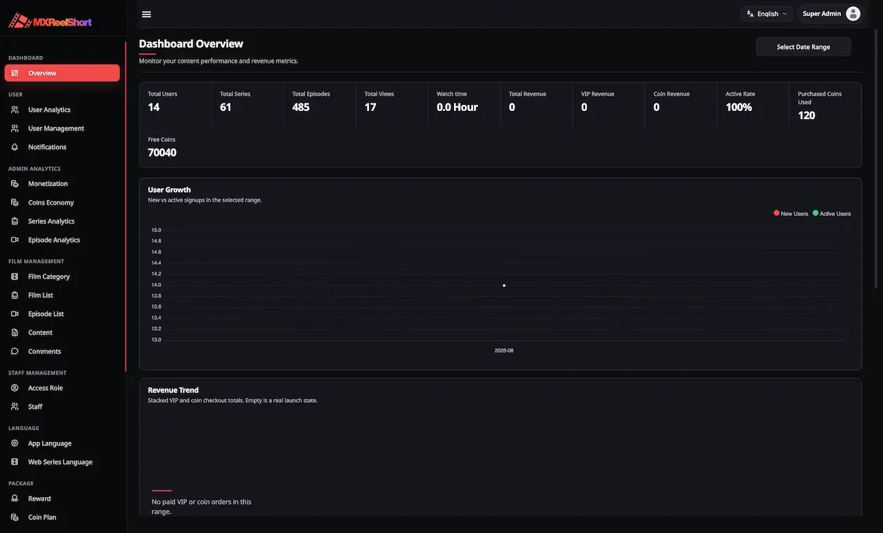Click the User Analytics sidebar icon
This screenshot has width=883, height=533.
(x=14, y=110)
